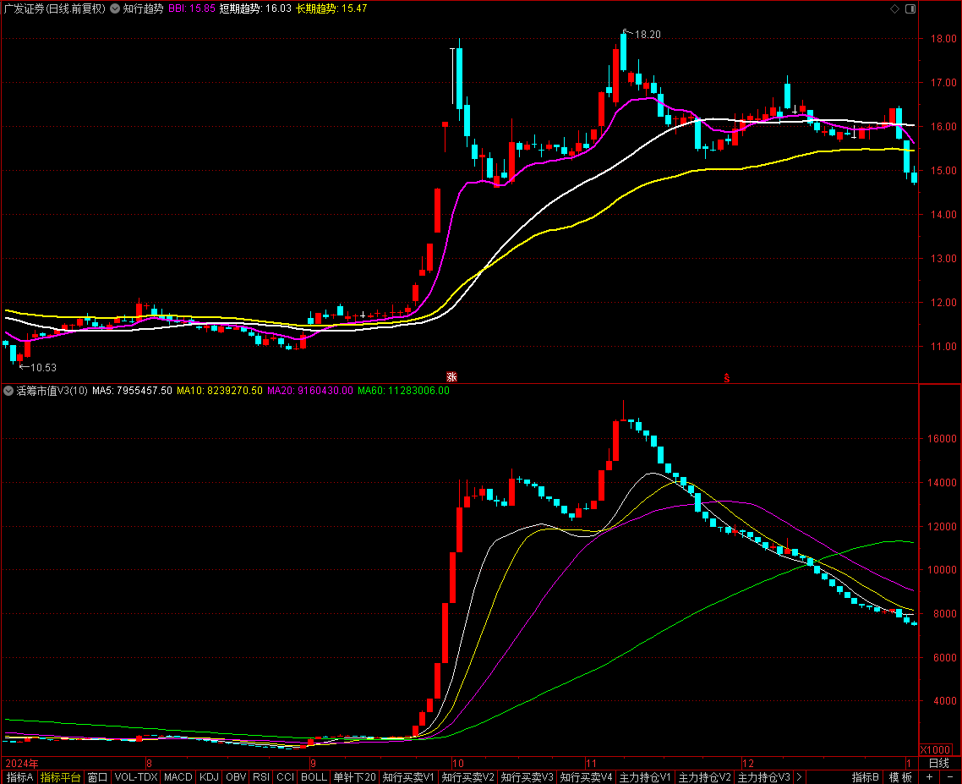Click the diamond icon at top right

894,9
